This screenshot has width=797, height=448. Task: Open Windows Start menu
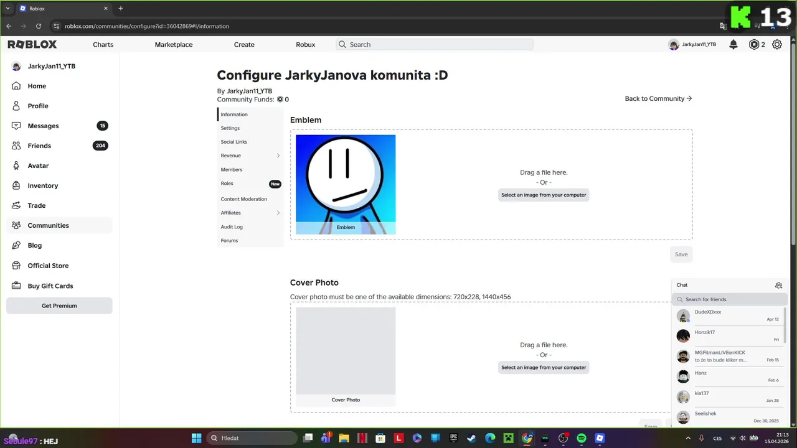196,438
